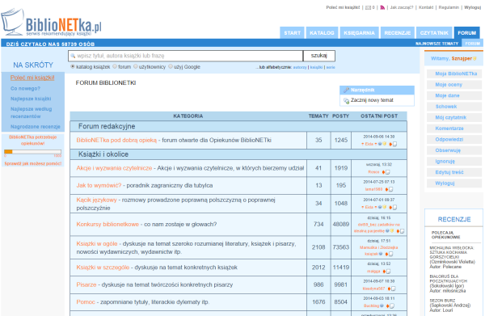Open 'Poleć mi książki!' in Na skróty
485x316 pixels.
coord(32,78)
